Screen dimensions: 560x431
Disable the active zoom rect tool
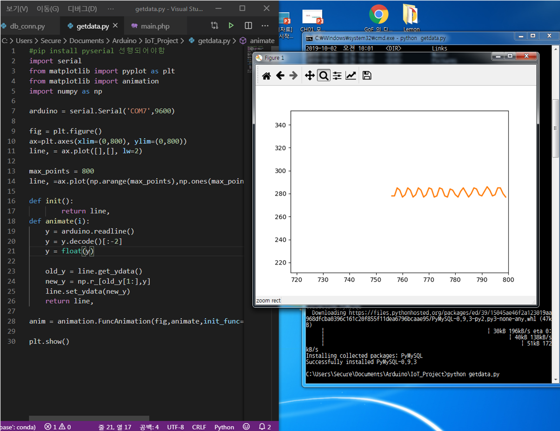click(x=324, y=75)
